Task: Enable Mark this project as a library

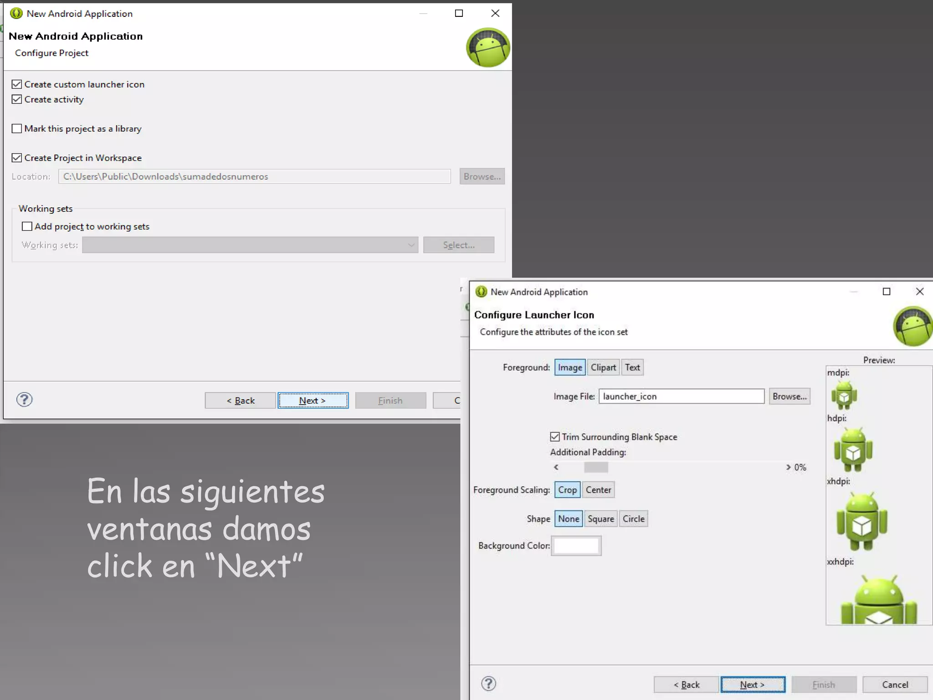Action: pos(17,129)
